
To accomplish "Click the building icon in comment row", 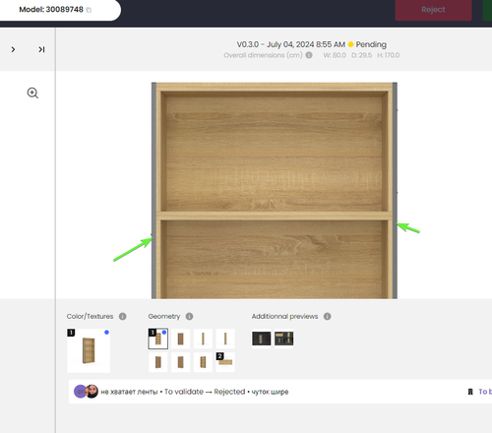I will pyautogui.click(x=470, y=392).
